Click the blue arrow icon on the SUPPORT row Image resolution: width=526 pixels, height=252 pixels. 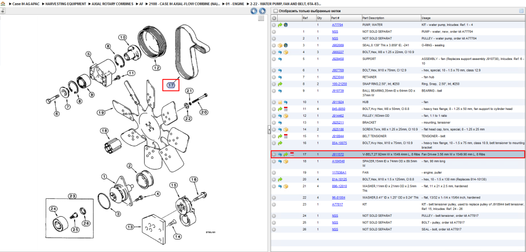click(280, 59)
